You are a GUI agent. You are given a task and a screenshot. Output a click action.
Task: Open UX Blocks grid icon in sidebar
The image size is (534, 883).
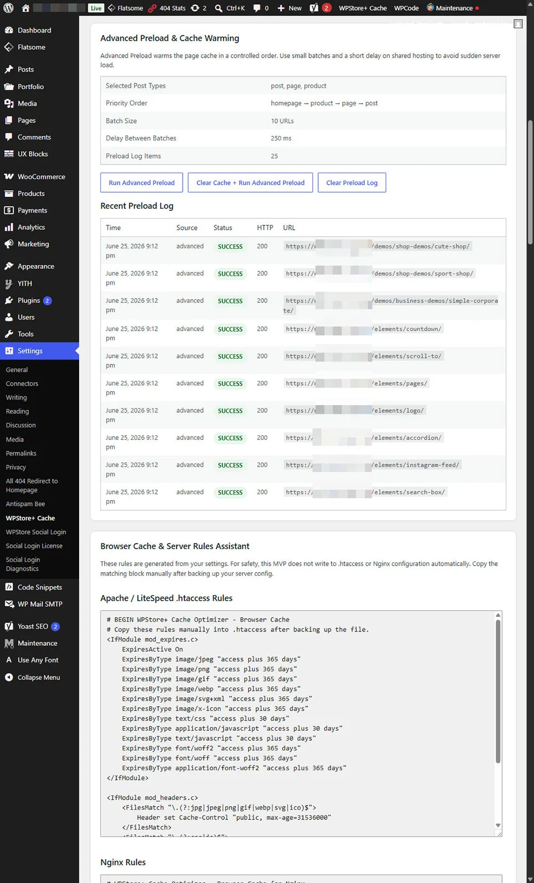coord(9,154)
